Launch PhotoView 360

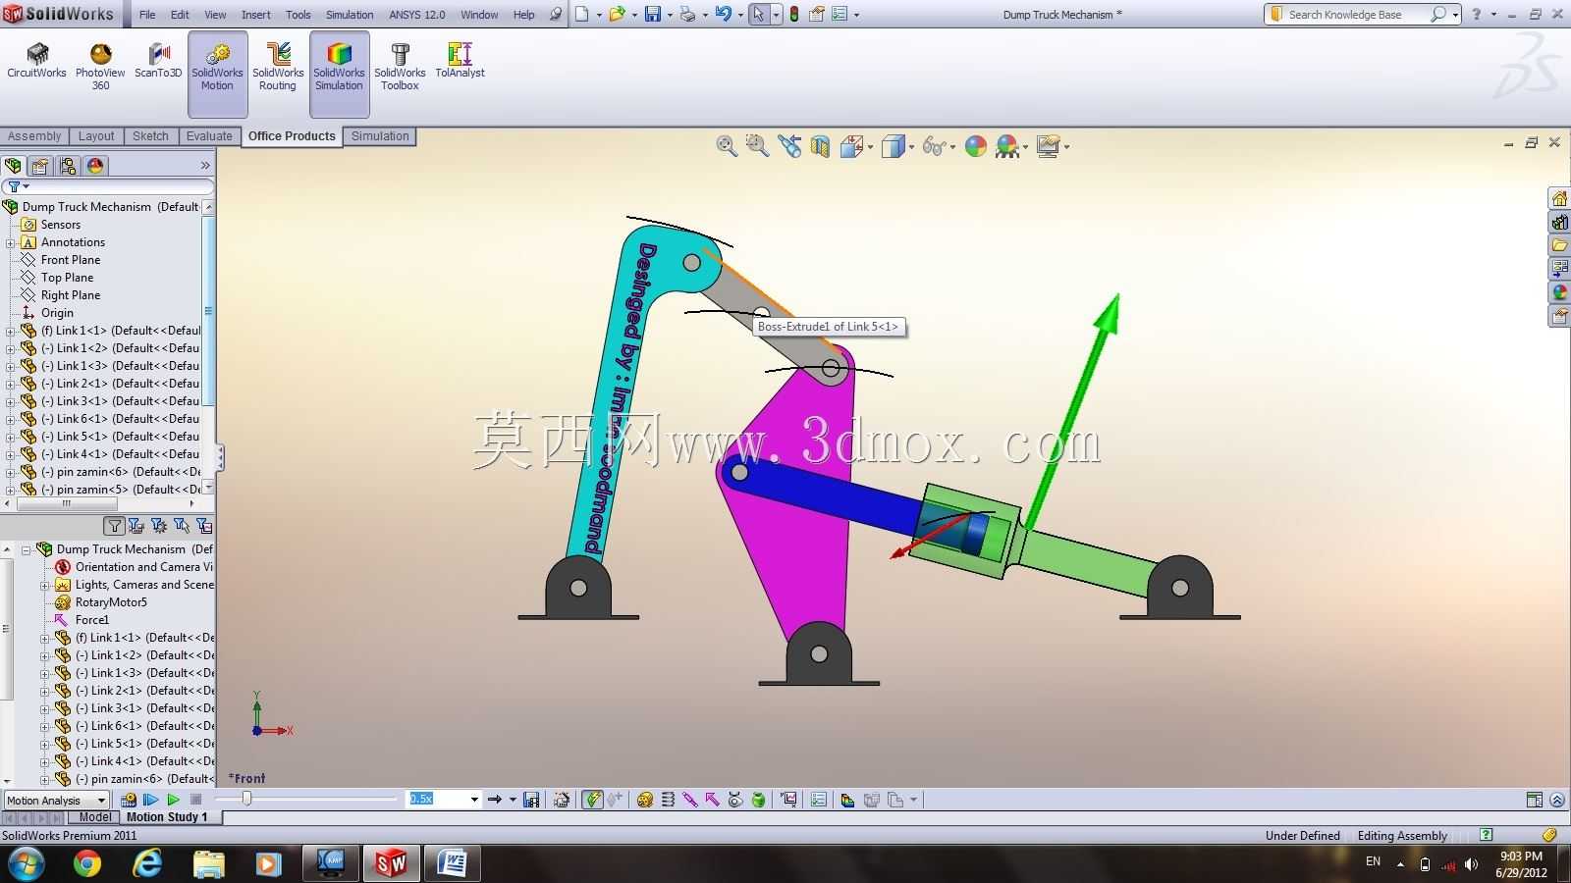100,67
